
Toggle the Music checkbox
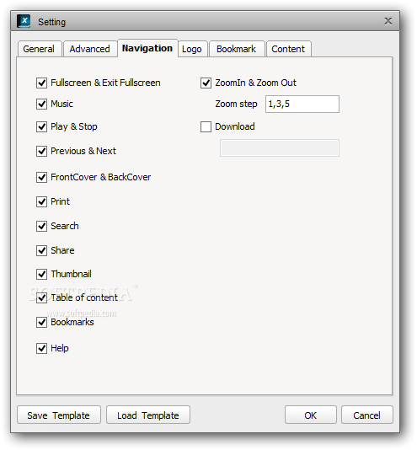tap(41, 104)
